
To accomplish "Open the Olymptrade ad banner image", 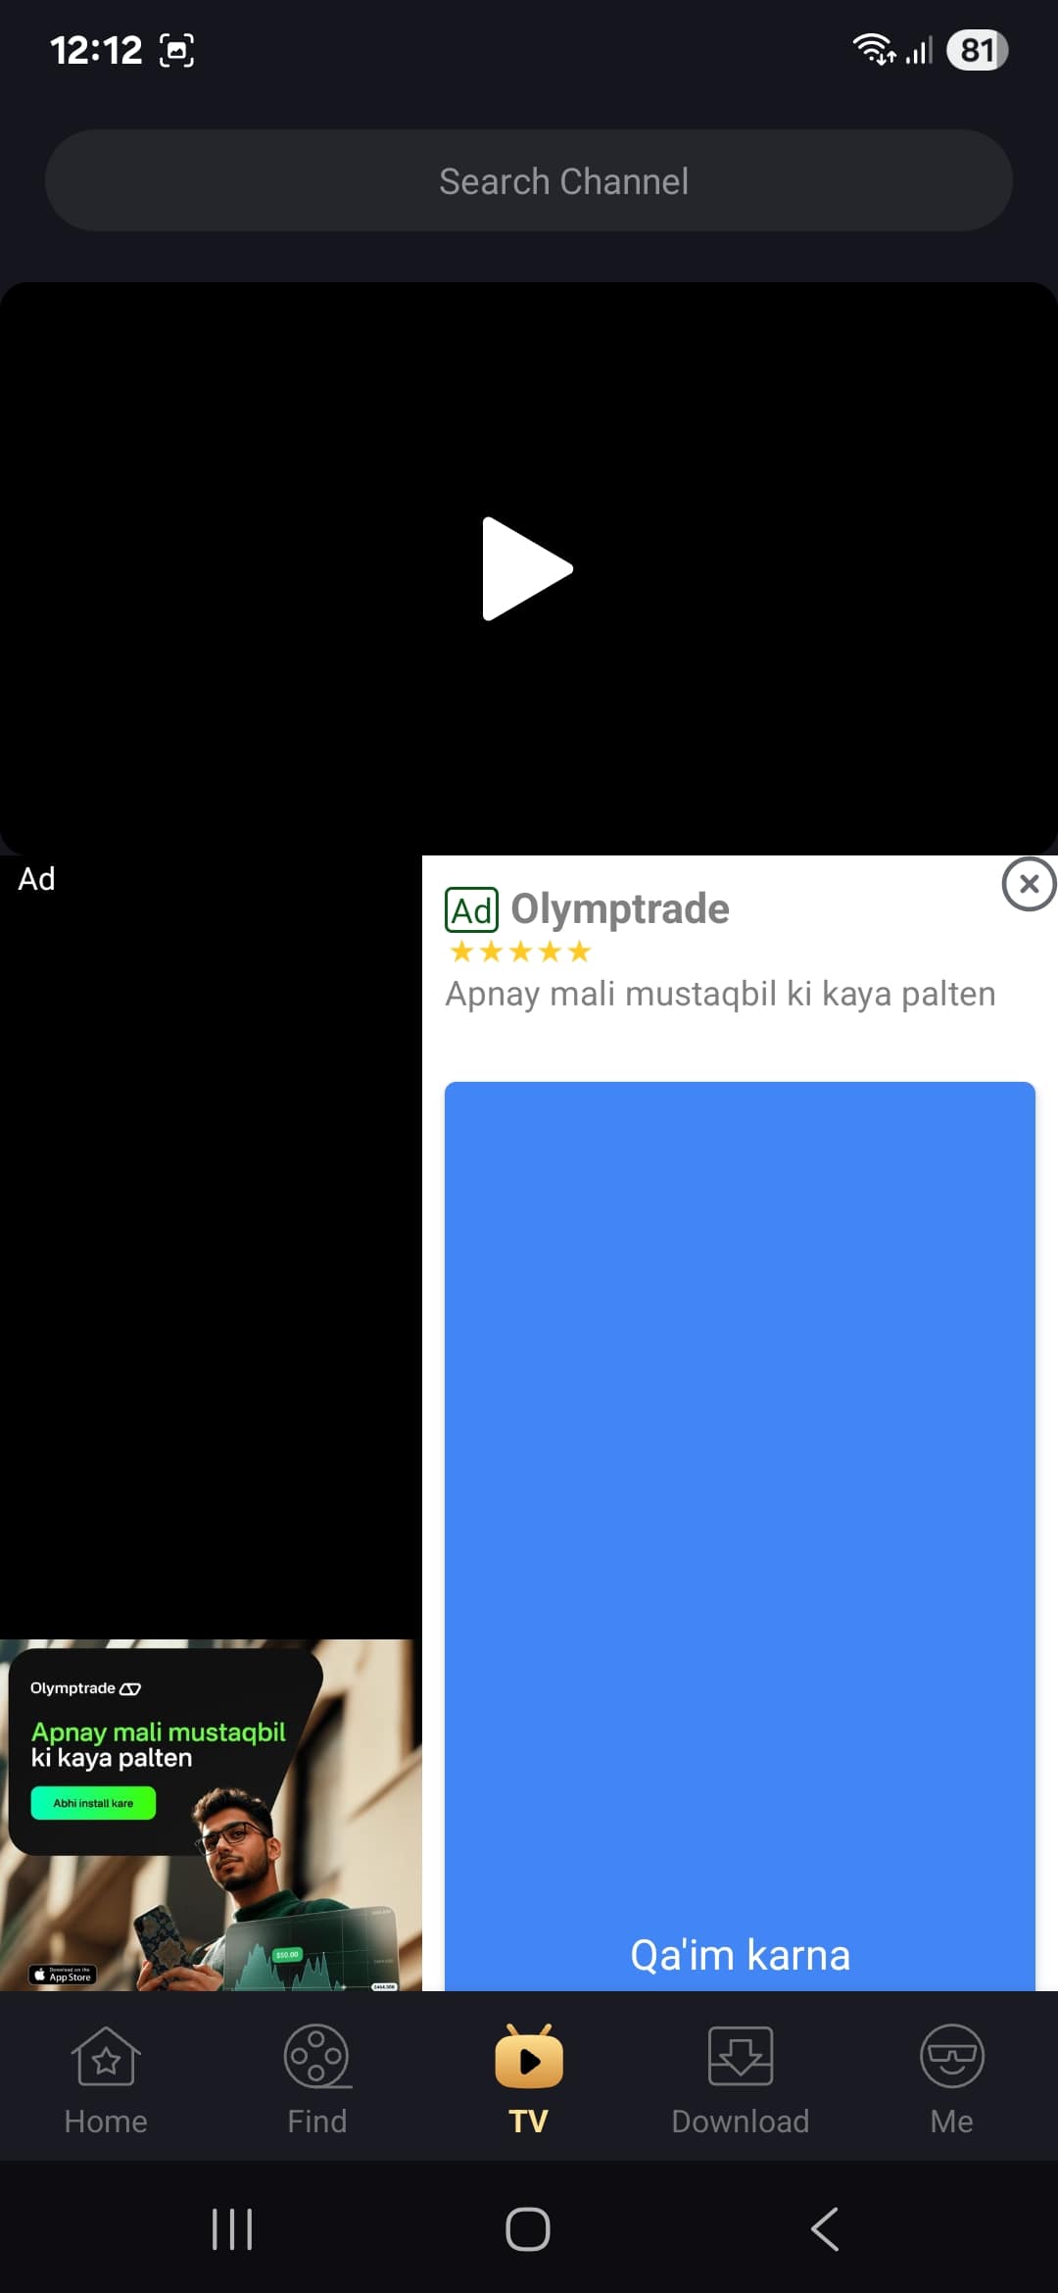I will click(211, 1815).
